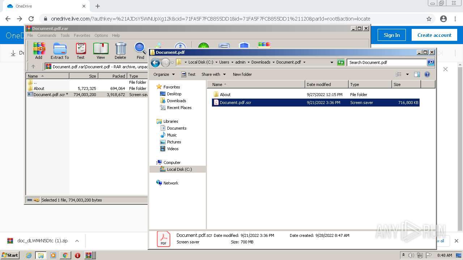Click the browser URL address bar
Viewport: 463px width, 260px height.
point(231,19)
